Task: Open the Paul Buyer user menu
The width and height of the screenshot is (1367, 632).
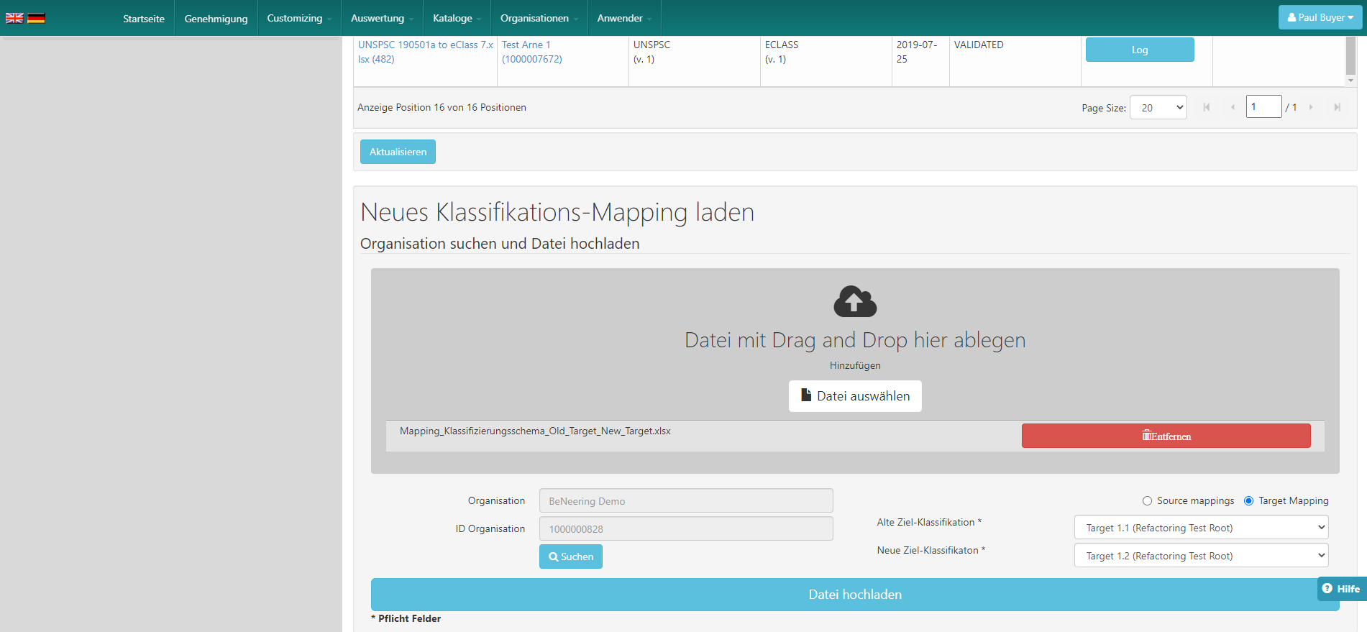Action: pos(1320,17)
